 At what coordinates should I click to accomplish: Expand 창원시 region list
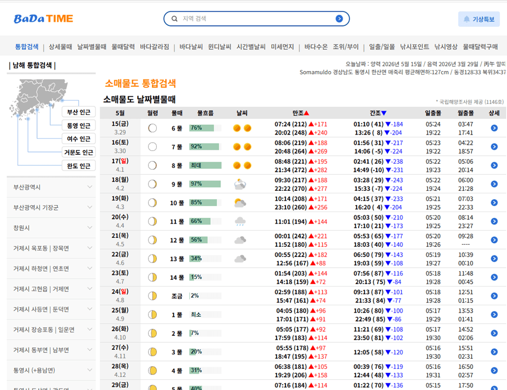tap(51, 228)
